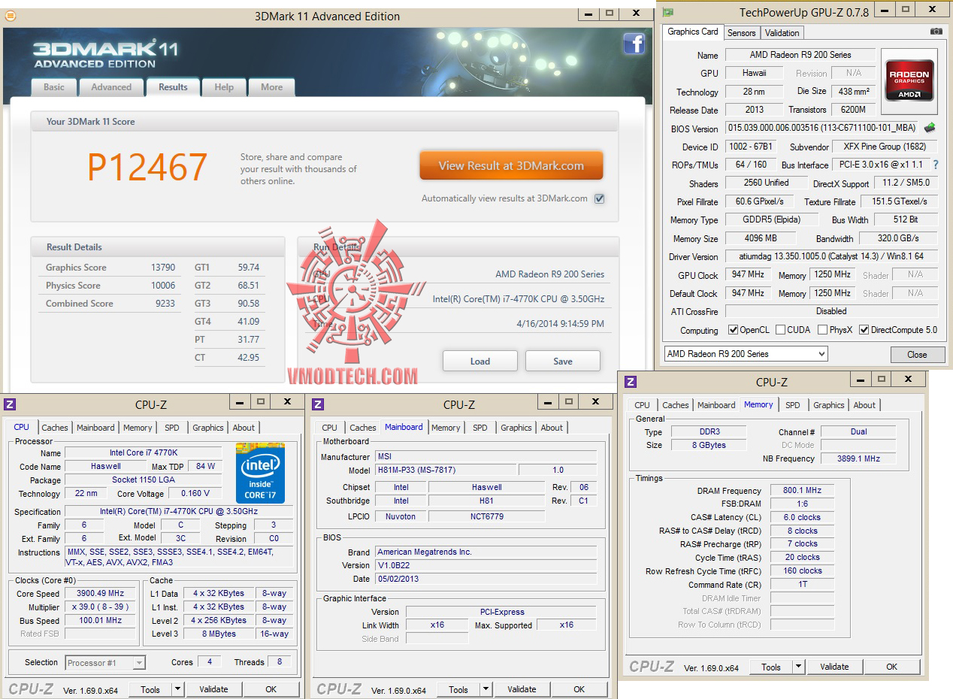
Task: Toggle the CUDA checkbox in GPU-Z
Action: point(780,330)
